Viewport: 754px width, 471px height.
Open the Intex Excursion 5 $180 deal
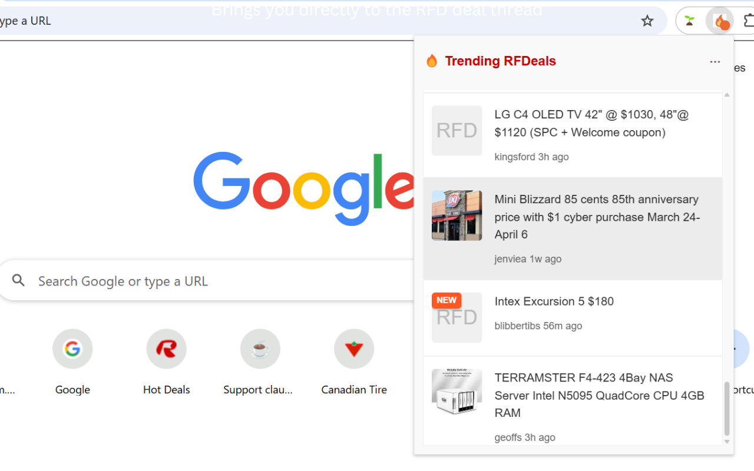click(573, 318)
